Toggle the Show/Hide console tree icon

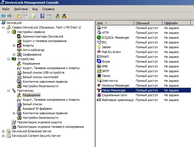click(x=25, y=16)
